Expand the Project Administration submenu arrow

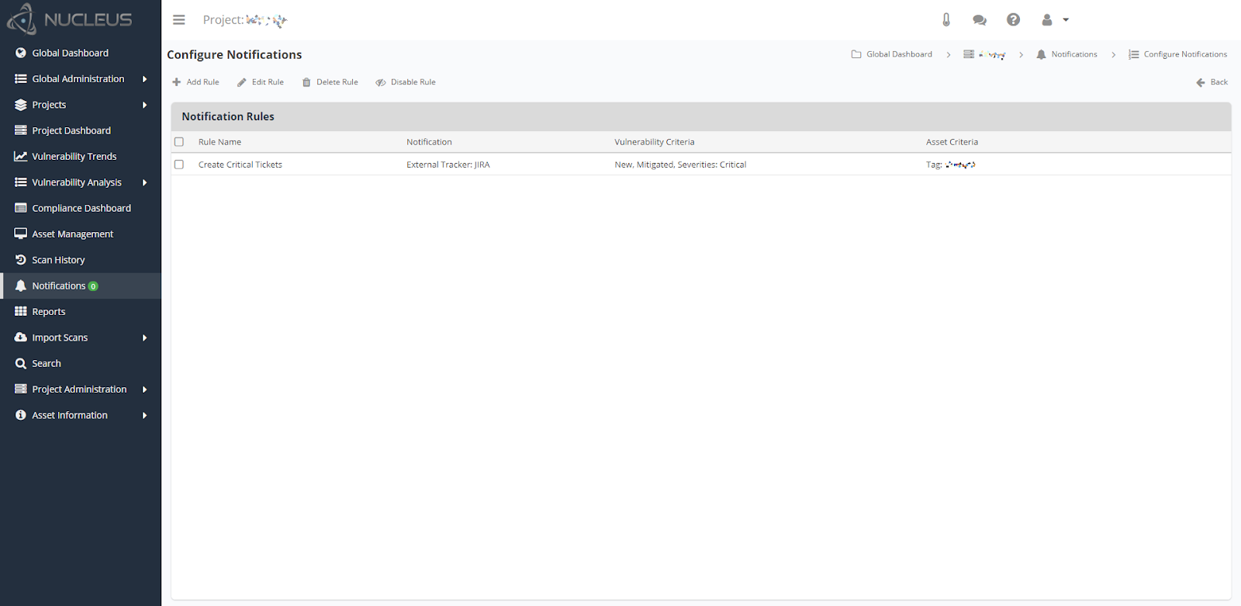point(144,390)
